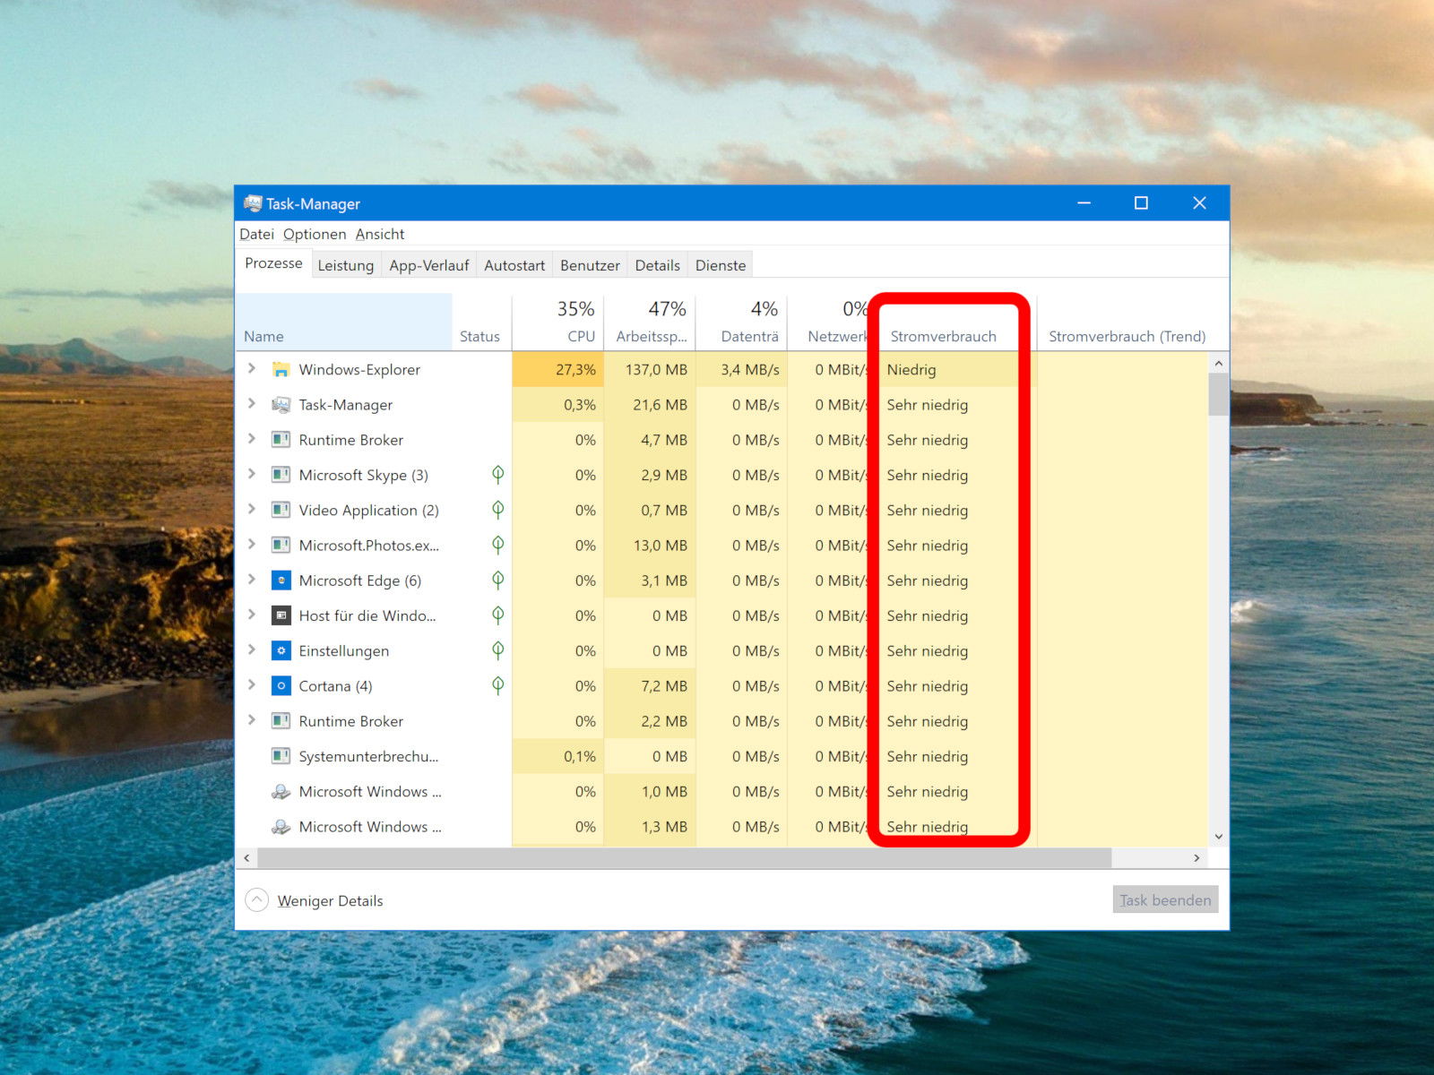
Task: Sort by the Name column header
Action: (x=343, y=322)
